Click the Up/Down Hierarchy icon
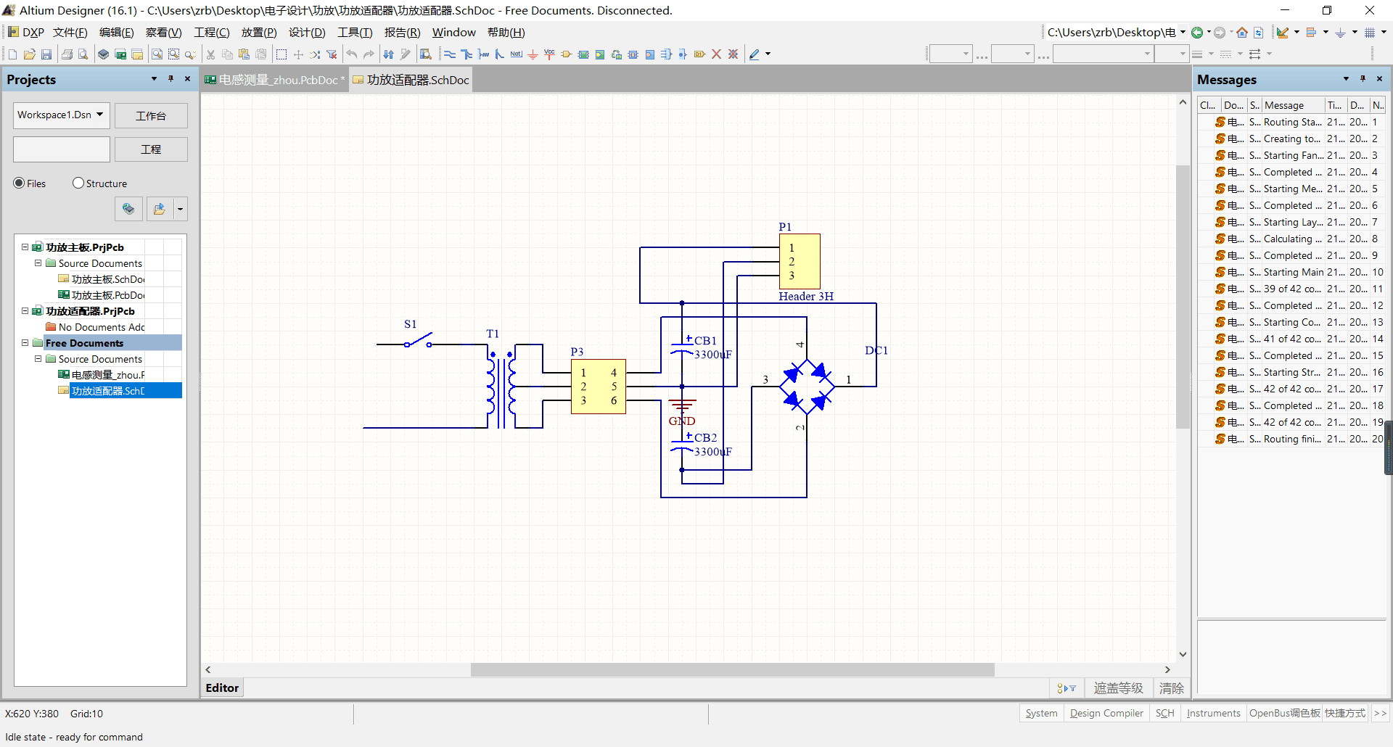Viewport: 1393px width, 747px height. pyautogui.click(x=389, y=54)
